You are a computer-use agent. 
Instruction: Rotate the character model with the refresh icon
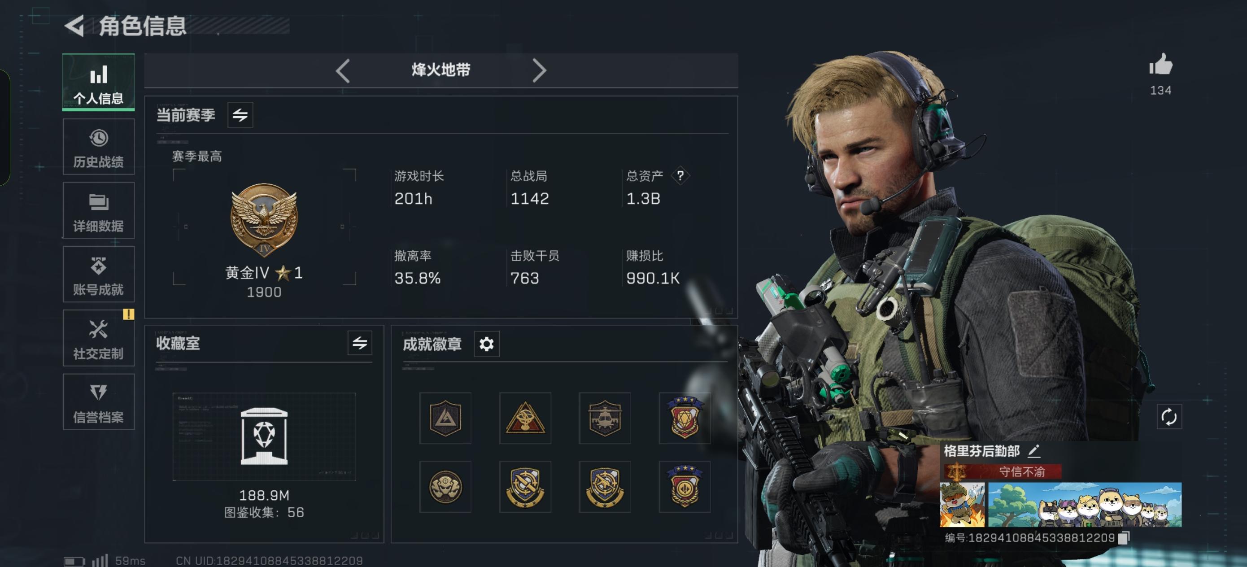(x=1169, y=416)
